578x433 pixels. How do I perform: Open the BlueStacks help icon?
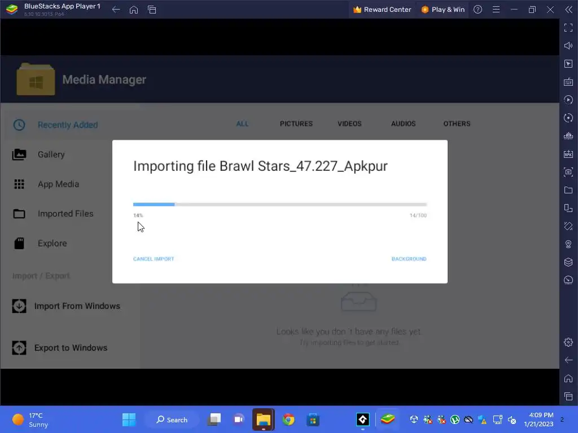point(478,10)
